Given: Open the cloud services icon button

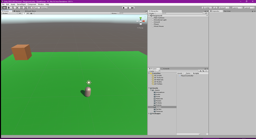Looking at the screenshot, I should (215, 8).
